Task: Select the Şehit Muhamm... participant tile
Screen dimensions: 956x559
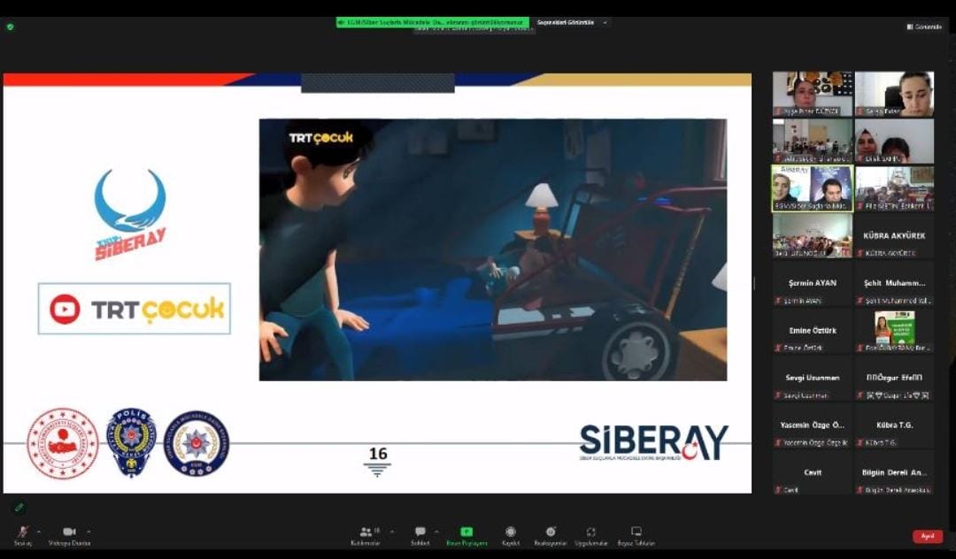Action: [894, 284]
